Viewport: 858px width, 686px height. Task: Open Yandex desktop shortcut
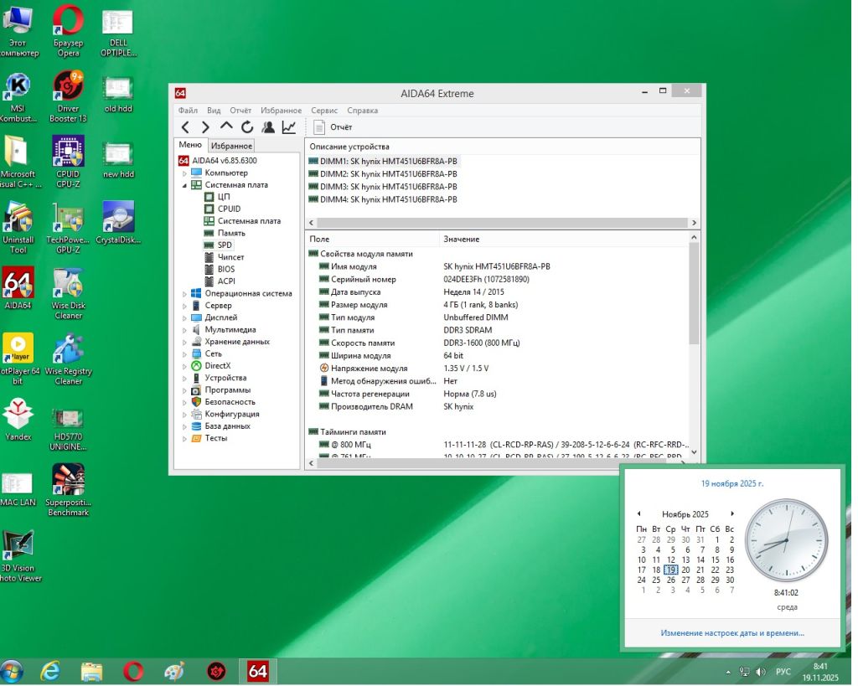pyautogui.click(x=18, y=420)
